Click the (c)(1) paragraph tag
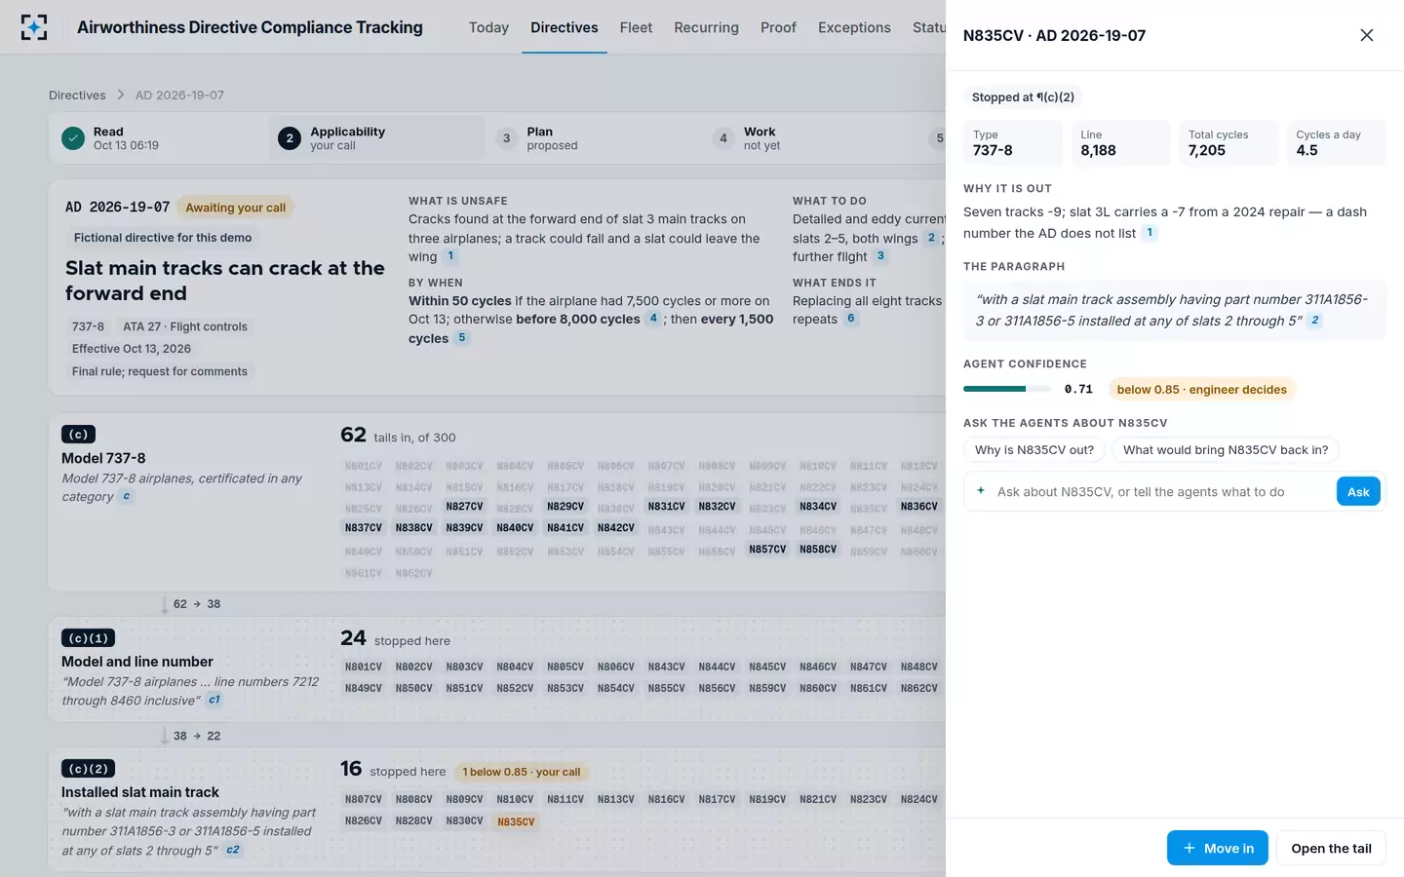Image resolution: width=1404 pixels, height=877 pixels. coord(89,638)
